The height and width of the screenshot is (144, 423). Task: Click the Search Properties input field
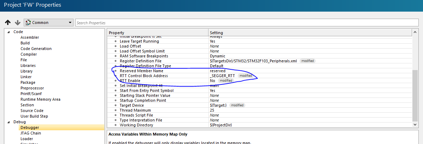(247, 23)
